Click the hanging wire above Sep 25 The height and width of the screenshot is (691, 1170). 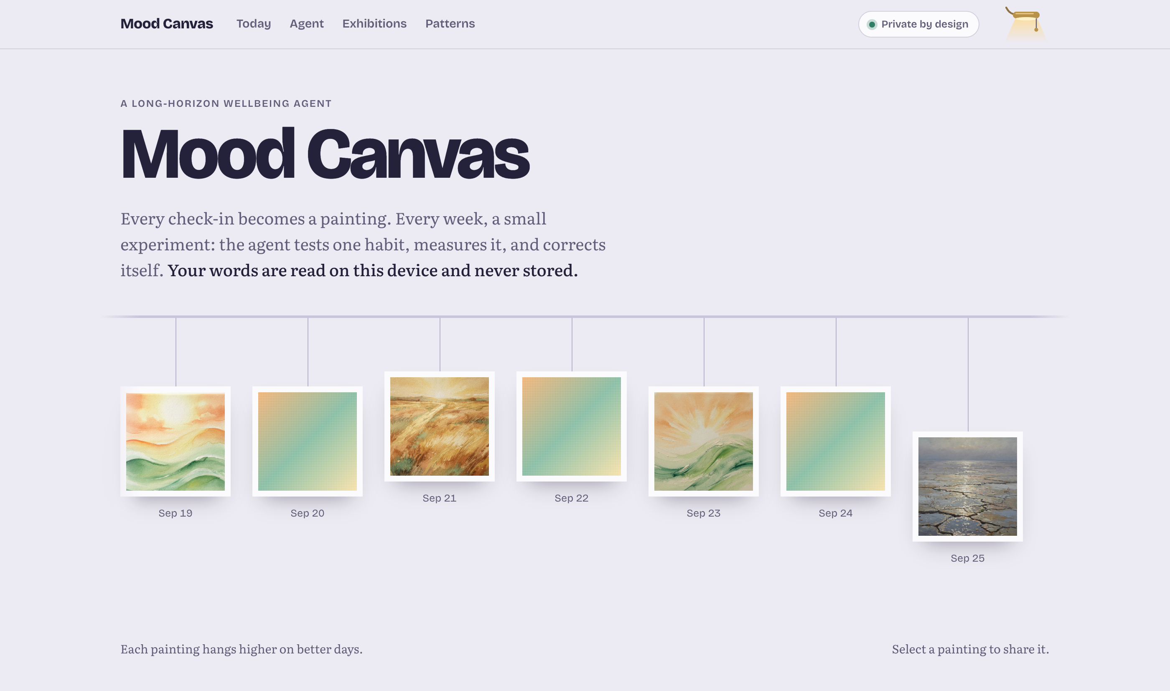(968, 375)
